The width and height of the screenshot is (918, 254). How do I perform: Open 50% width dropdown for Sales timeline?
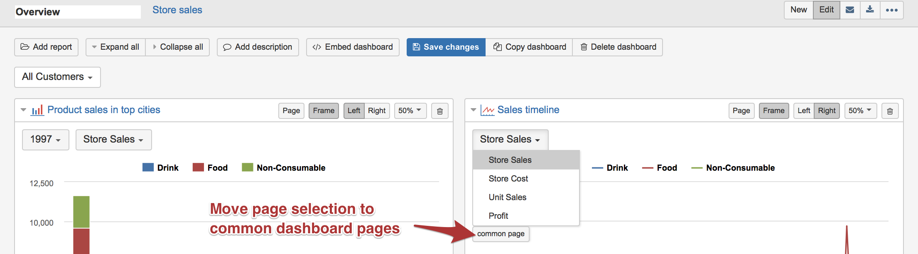pos(860,111)
